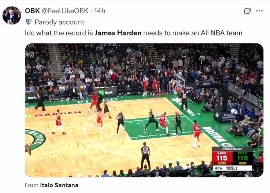Screen dimensions: 270x193
Task: Click the Grok slashed-circle icon
Action: [248, 11]
